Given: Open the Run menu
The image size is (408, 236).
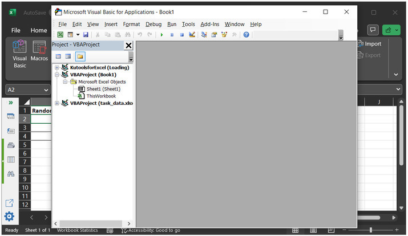Looking at the screenshot, I should 172,24.
